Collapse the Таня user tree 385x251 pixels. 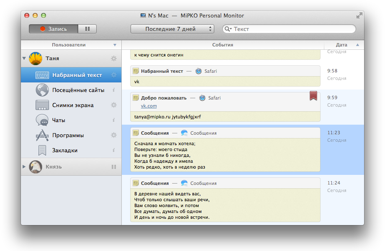24,59
